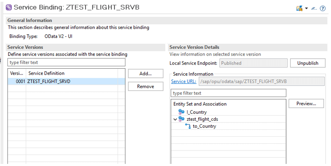Click the to_Country association icon
This screenshot has height=166, width=331.
pos(188,126)
